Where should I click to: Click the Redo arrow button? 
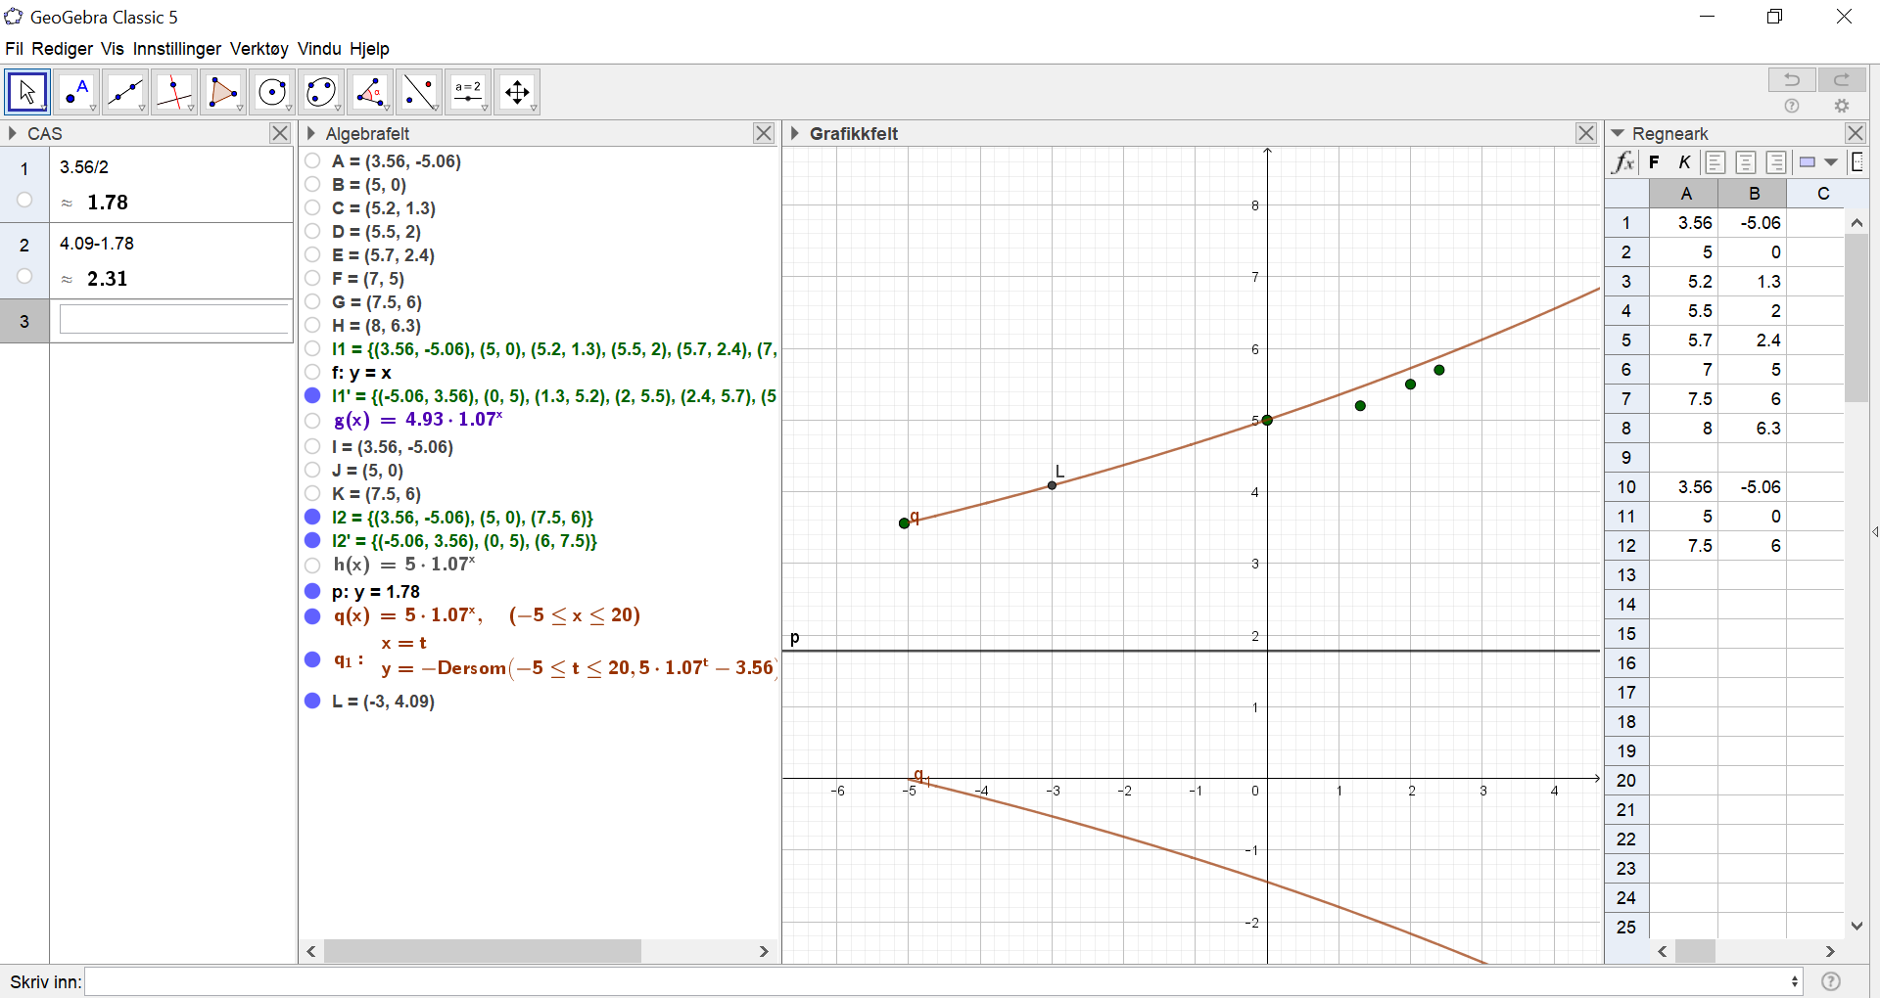click(1842, 79)
